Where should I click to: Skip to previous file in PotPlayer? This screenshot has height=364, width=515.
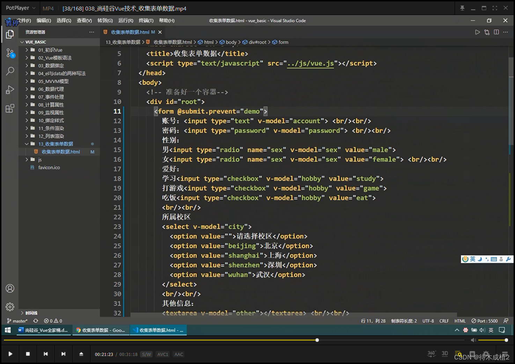[x=45, y=354]
